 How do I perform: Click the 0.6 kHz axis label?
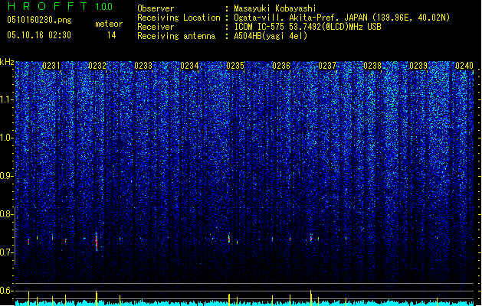(6, 291)
